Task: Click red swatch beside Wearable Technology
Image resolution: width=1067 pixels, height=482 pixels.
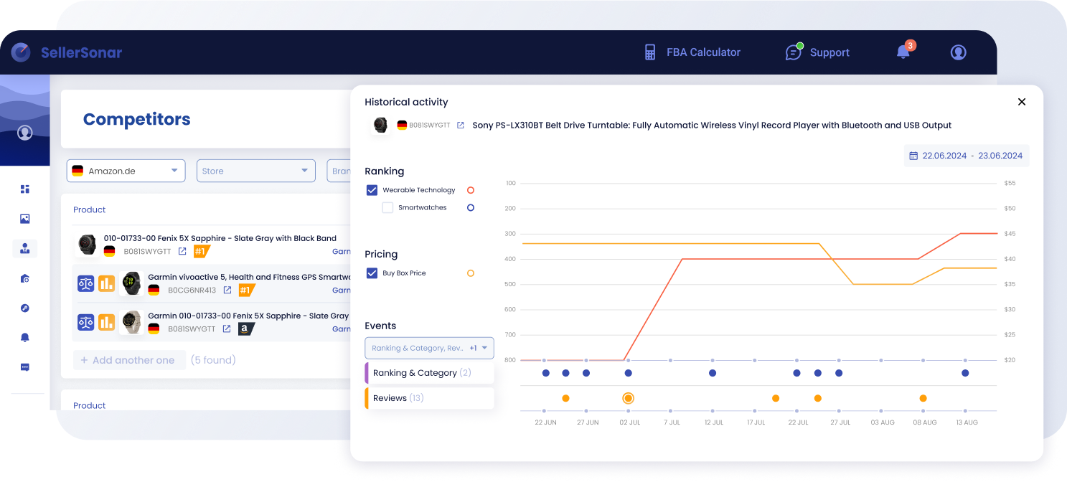Action: [471, 190]
